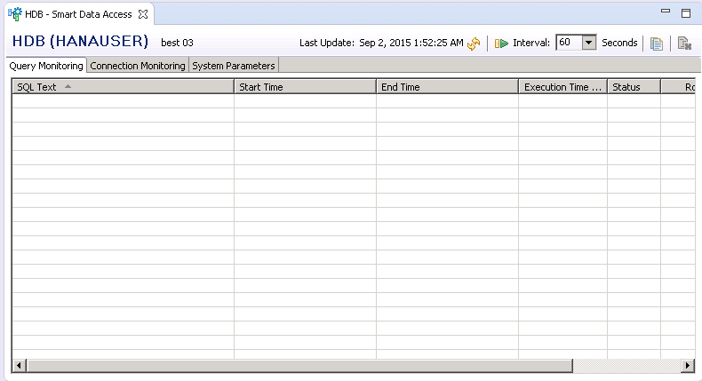Image resolution: width=702 pixels, height=381 pixels.
Task: Start automatic refresh with the play icon
Action: click(x=502, y=43)
